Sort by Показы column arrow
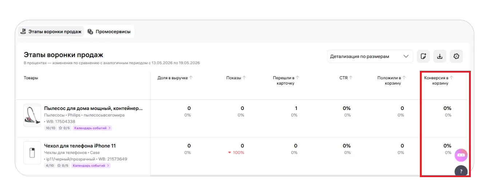 [x=244, y=78]
